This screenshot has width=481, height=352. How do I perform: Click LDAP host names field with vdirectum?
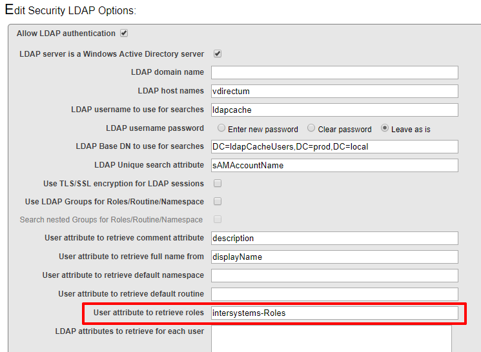(x=334, y=92)
